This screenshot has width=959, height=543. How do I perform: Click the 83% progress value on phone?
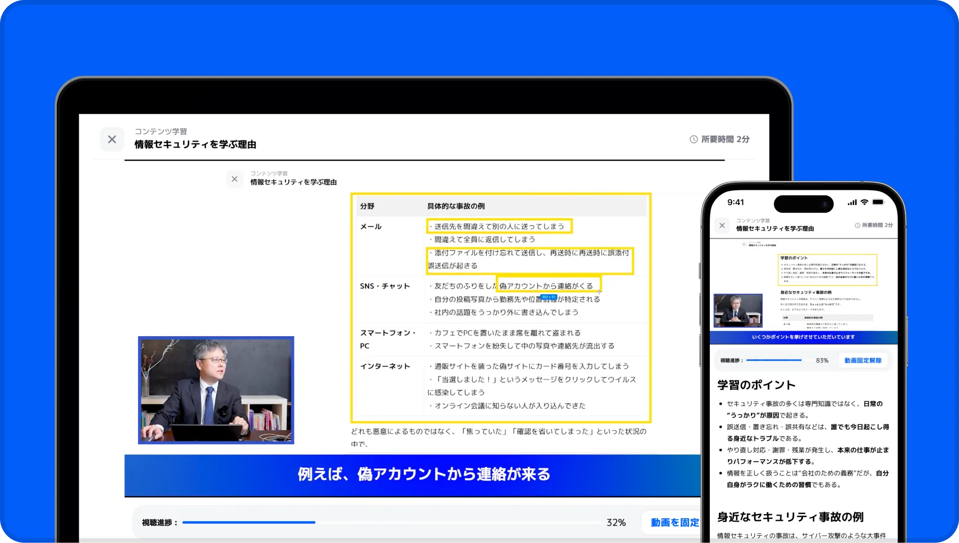[822, 360]
